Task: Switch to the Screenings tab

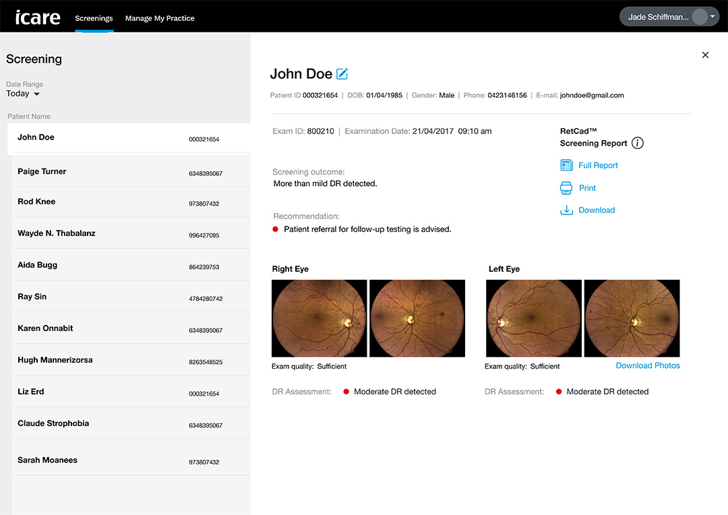Action: 94,18
